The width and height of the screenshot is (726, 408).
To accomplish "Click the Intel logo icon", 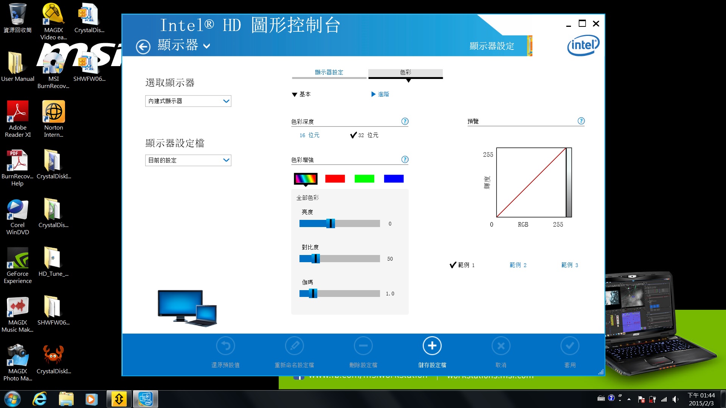I will (583, 45).
